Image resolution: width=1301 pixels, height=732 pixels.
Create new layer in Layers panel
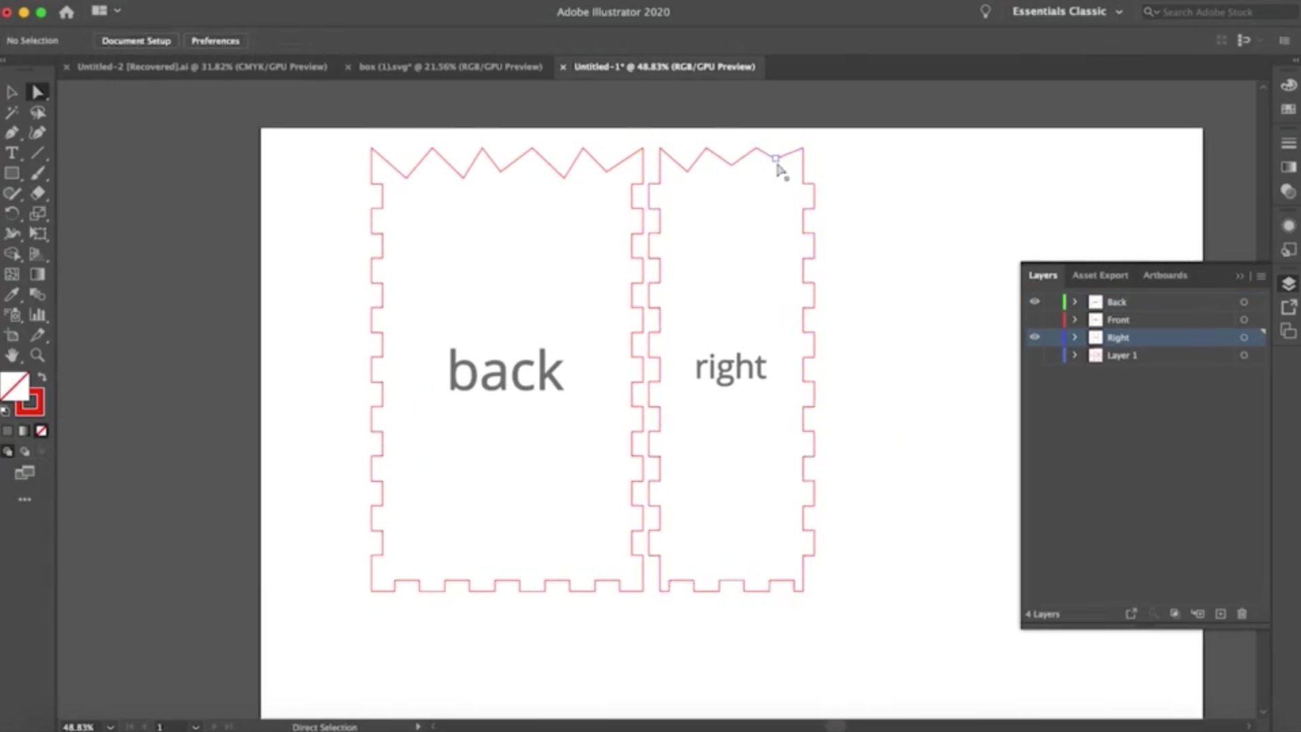(1221, 614)
